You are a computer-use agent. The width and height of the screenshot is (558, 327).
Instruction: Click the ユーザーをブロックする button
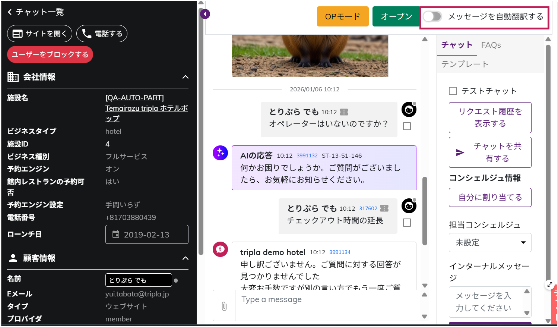tap(50, 54)
